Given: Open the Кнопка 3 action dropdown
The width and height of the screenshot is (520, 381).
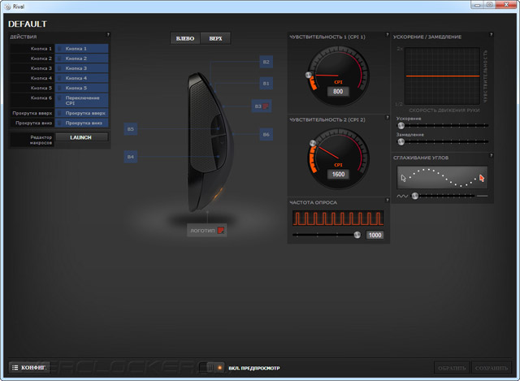Looking at the screenshot, I should point(81,68).
